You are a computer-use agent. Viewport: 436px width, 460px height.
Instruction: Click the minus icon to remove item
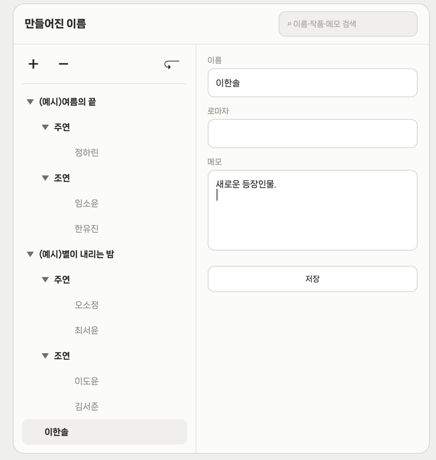pyautogui.click(x=63, y=64)
